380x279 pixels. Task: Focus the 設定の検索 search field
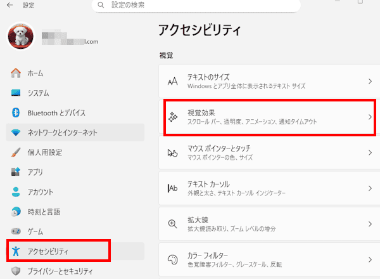coord(196,5)
